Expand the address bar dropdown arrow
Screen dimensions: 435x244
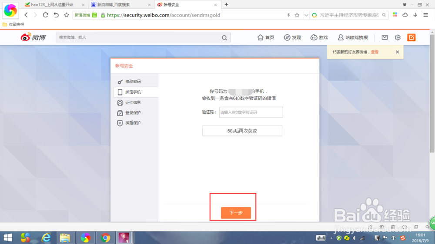point(306,15)
